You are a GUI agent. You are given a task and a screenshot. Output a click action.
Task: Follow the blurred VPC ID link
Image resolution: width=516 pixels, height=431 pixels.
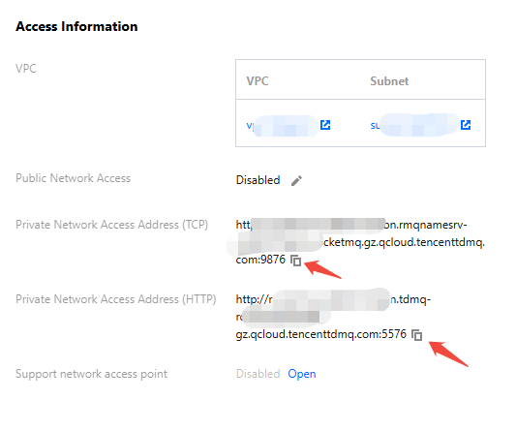(x=283, y=126)
